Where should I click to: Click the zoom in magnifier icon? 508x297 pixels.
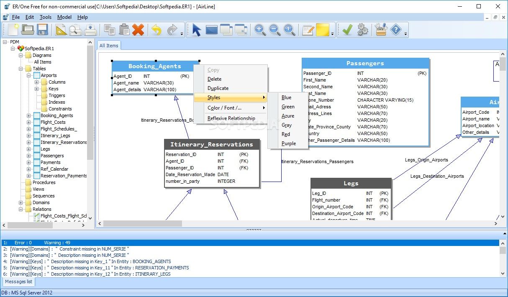[x=260, y=30]
